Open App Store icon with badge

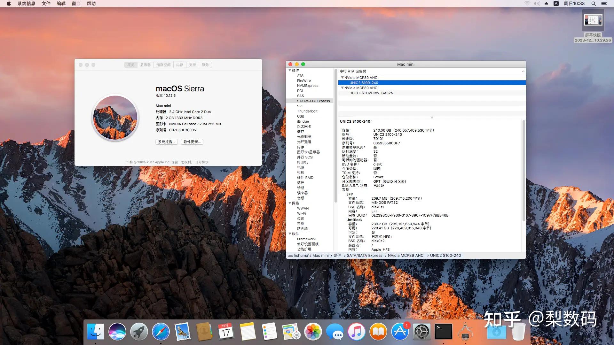tap(400, 332)
